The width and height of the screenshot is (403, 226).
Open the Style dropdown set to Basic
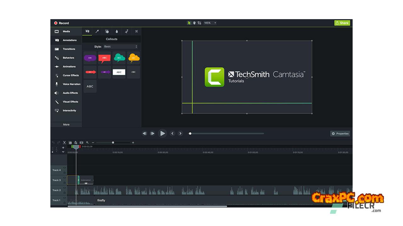coord(121,46)
